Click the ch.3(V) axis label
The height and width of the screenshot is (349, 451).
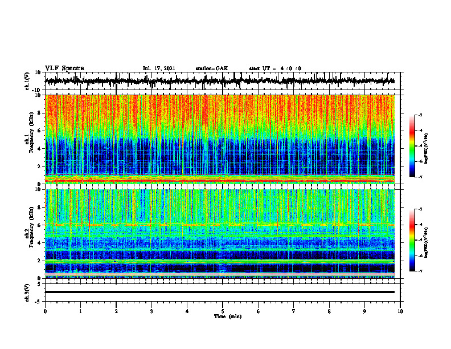[27, 293]
